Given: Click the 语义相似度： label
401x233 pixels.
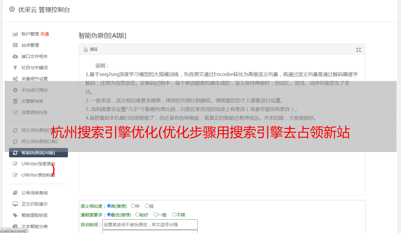Looking at the screenshot, I should (93, 206).
